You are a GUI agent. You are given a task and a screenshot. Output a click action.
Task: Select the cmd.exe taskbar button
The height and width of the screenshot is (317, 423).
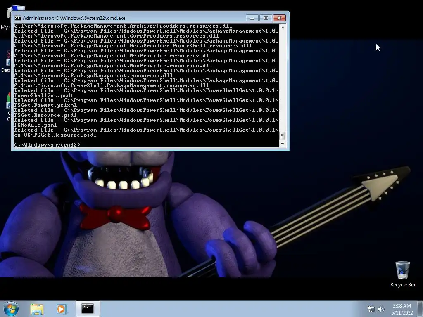[x=88, y=309]
